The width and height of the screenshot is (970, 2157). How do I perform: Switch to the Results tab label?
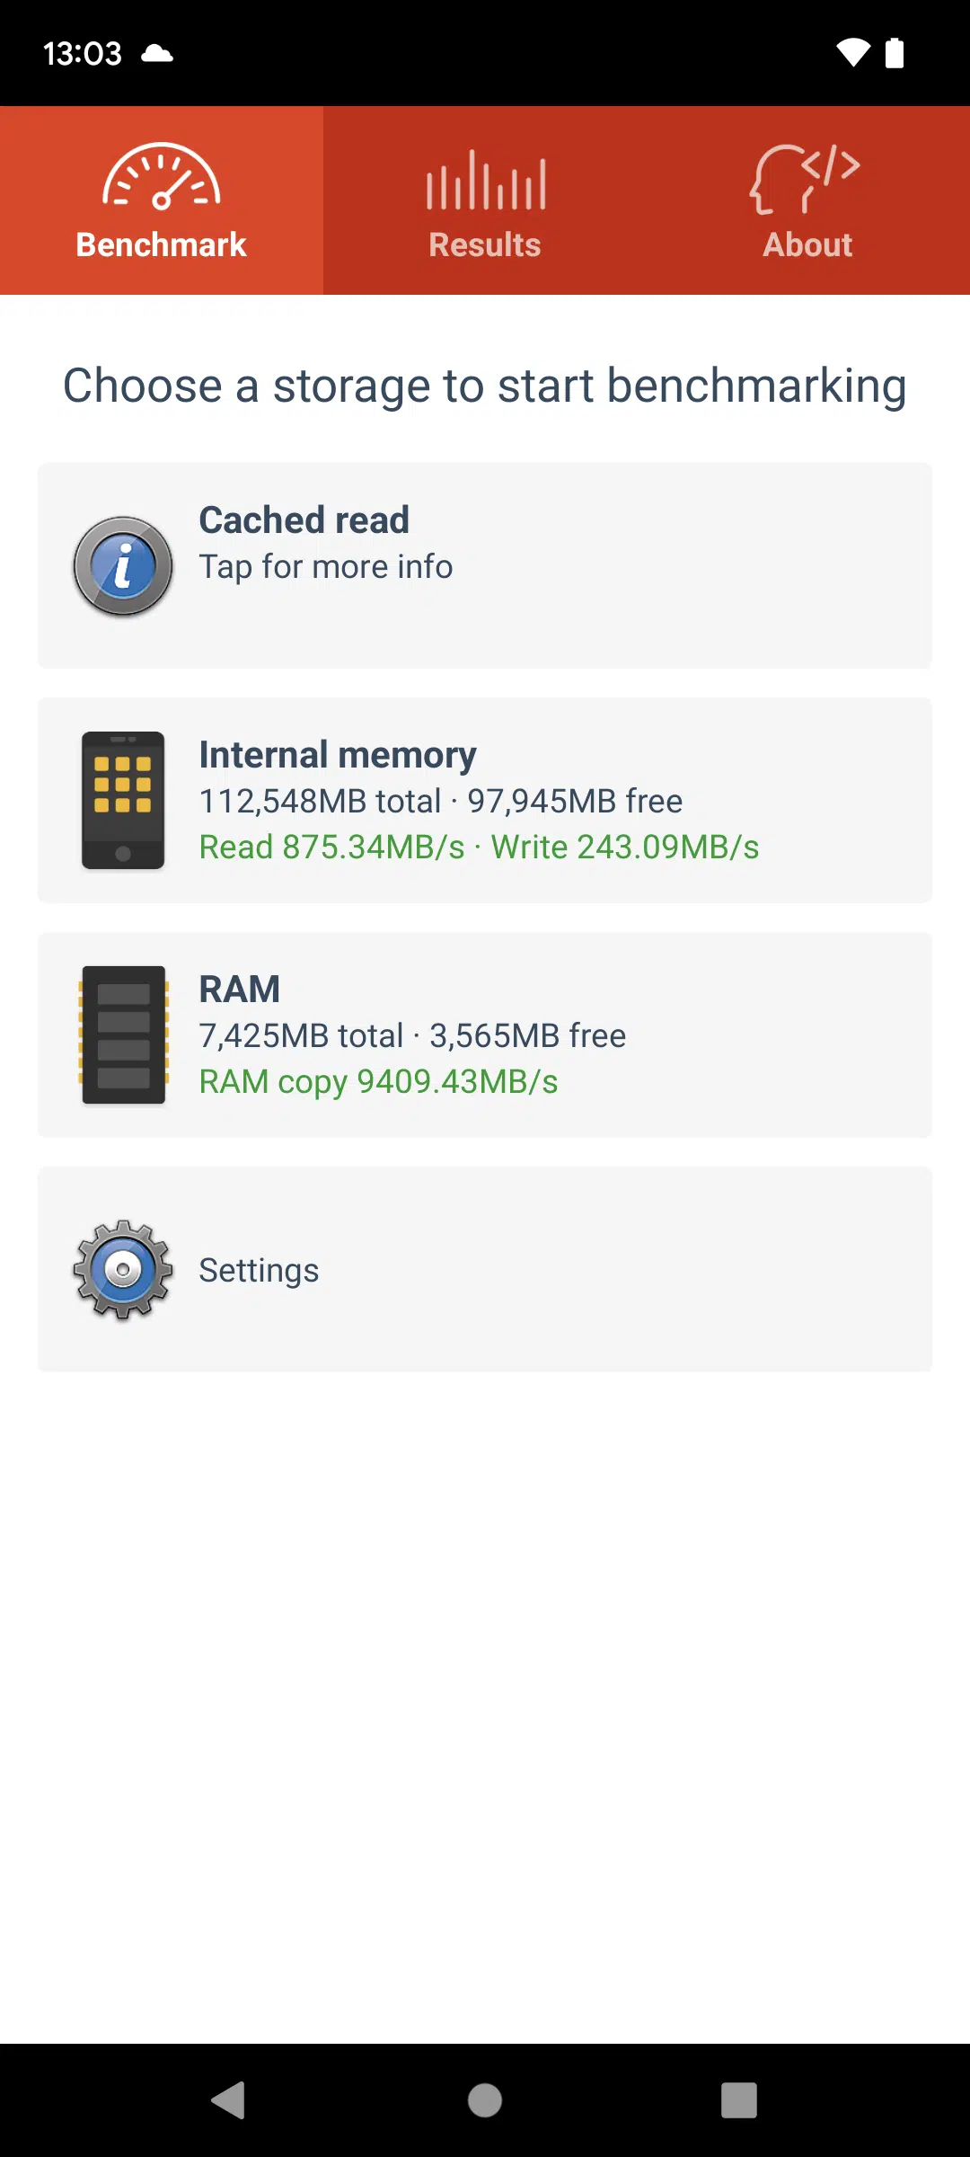point(485,244)
